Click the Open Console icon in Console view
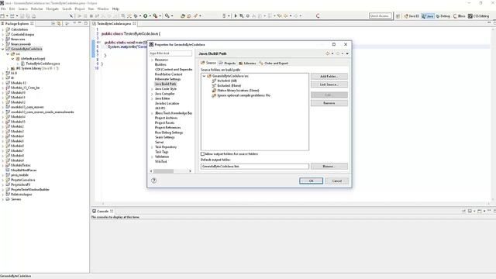 click(x=480, y=211)
